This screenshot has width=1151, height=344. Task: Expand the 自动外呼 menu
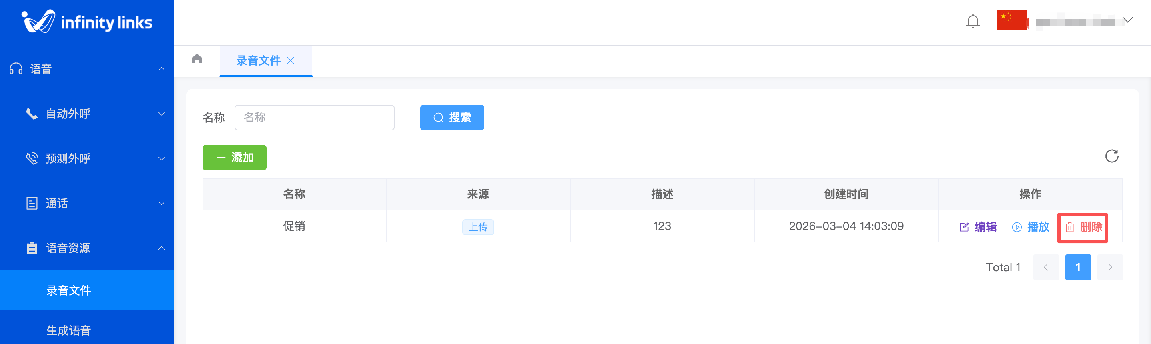coord(161,114)
